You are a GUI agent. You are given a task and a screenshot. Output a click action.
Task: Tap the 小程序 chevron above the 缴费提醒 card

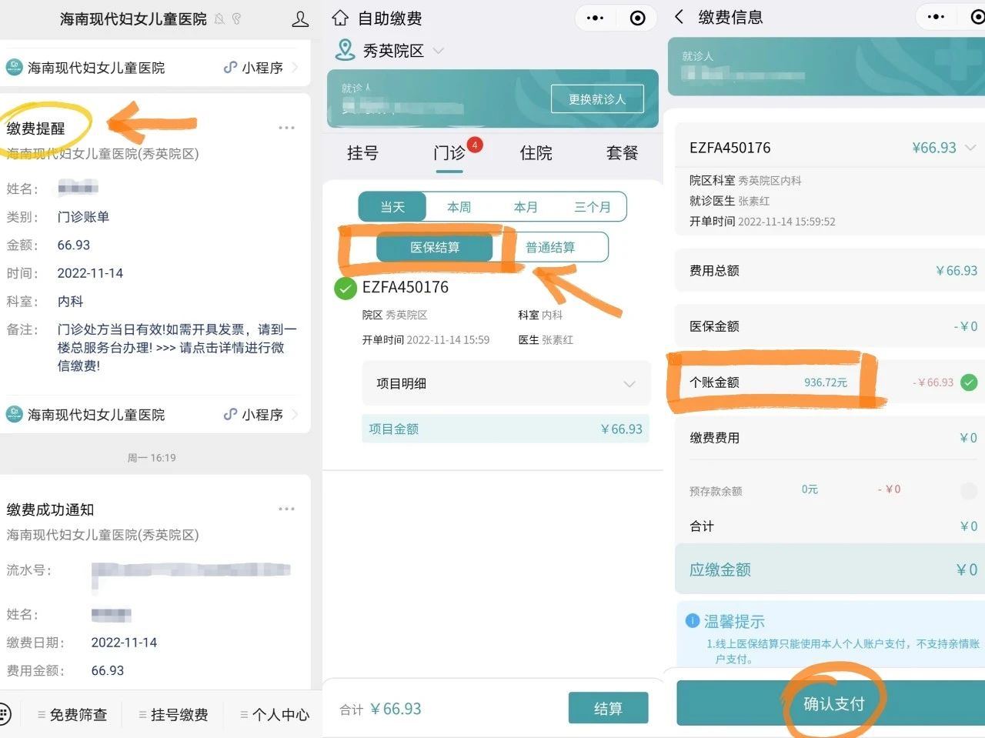[x=295, y=68]
